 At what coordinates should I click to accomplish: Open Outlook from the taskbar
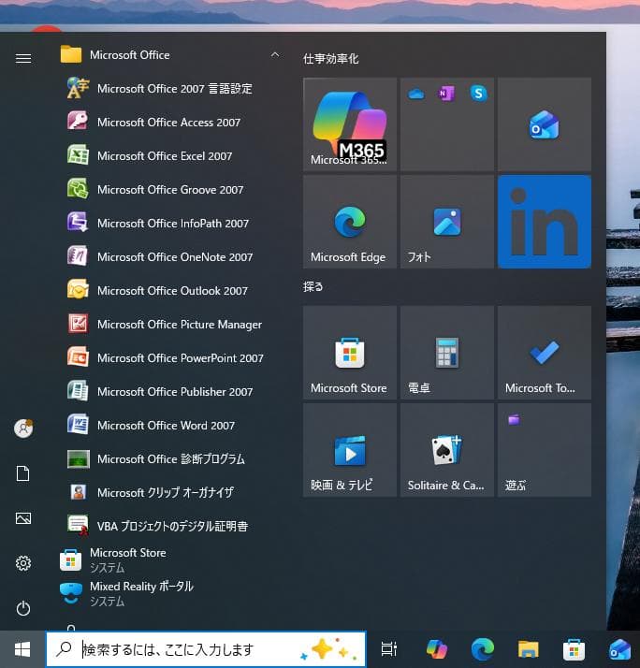point(620,649)
